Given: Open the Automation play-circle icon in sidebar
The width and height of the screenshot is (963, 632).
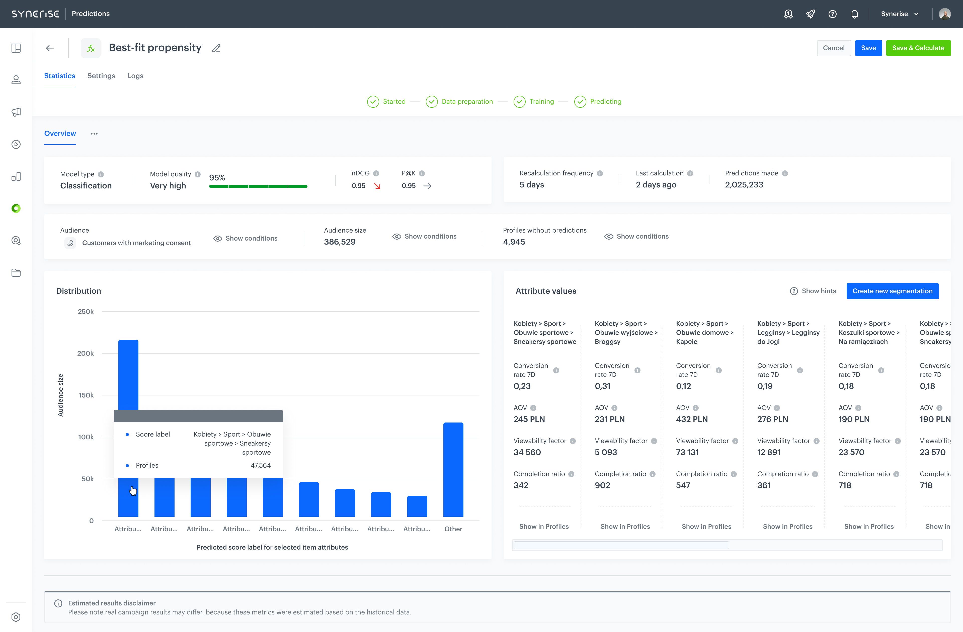Looking at the screenshot, I should (x=16, y=144).
